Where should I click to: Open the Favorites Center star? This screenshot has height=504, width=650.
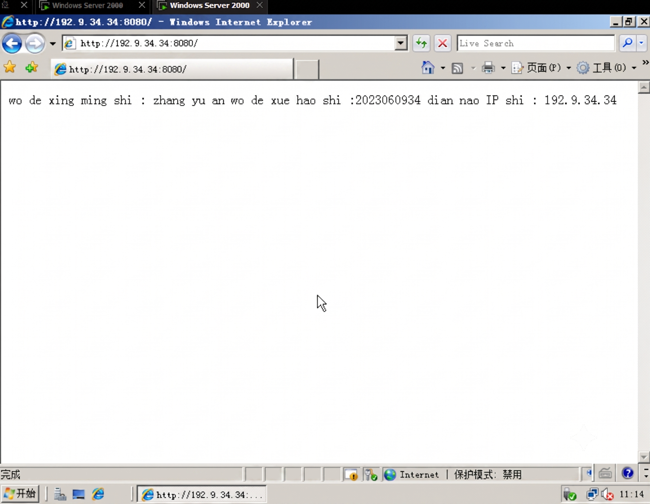pos(10,67)
